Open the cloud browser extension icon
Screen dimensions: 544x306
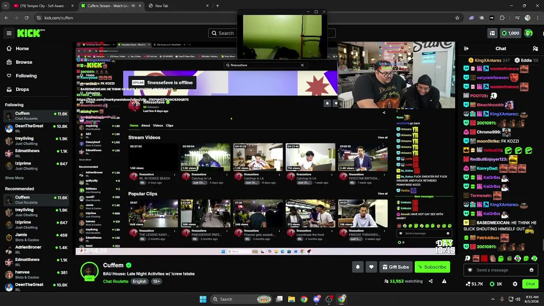[482, 18]
